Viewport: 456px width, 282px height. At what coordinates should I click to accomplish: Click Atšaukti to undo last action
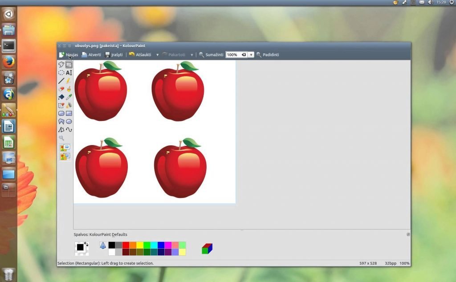tap(140, 55)
